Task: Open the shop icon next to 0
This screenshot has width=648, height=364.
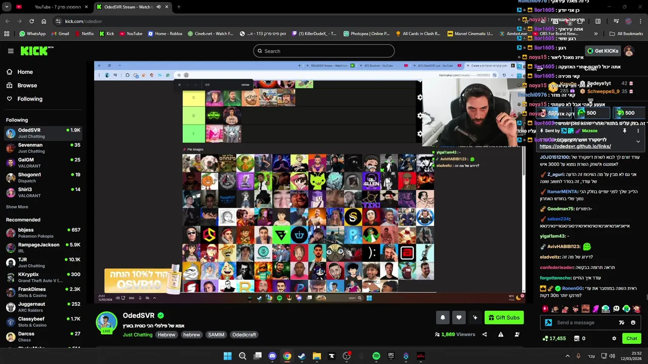Action: pos(577,338)
